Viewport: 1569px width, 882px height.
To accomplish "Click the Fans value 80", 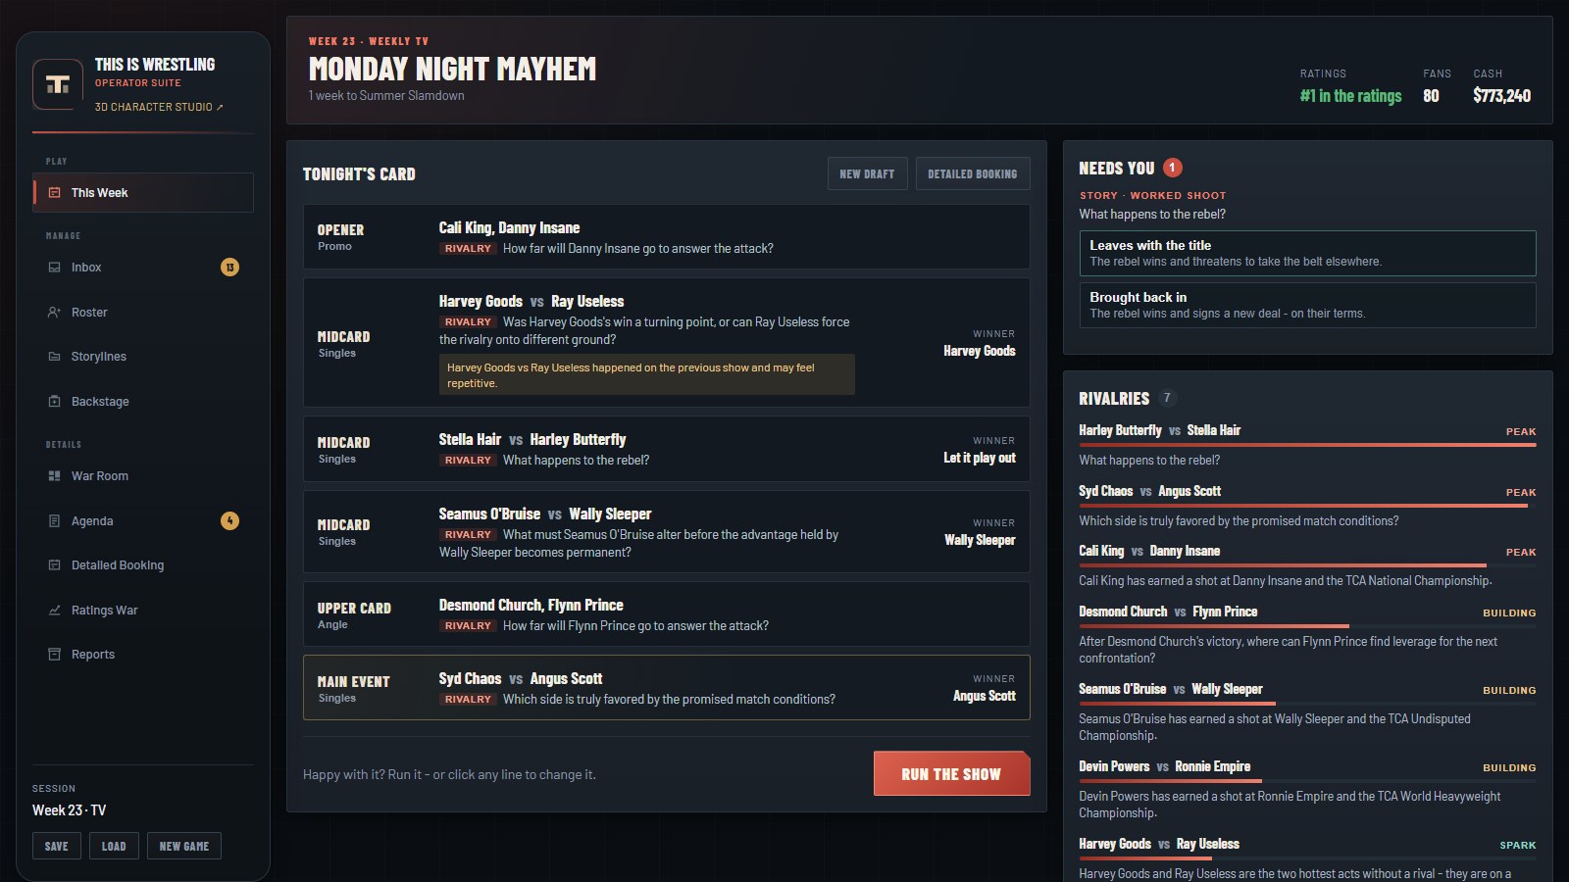I will [1431, 96].
